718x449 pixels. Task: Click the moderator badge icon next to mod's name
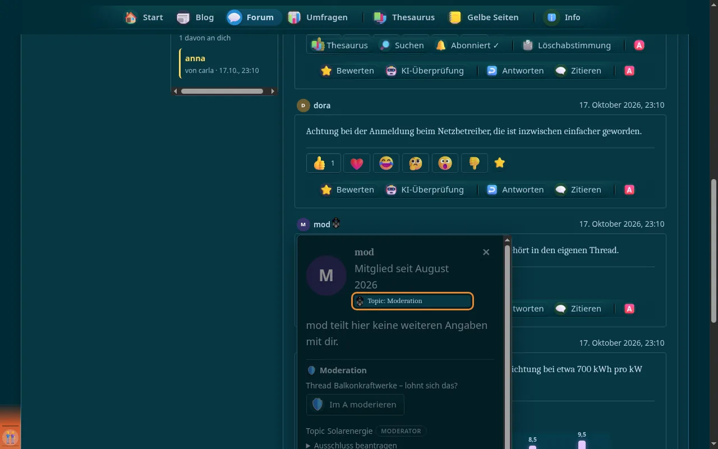[x=337, y=223]
